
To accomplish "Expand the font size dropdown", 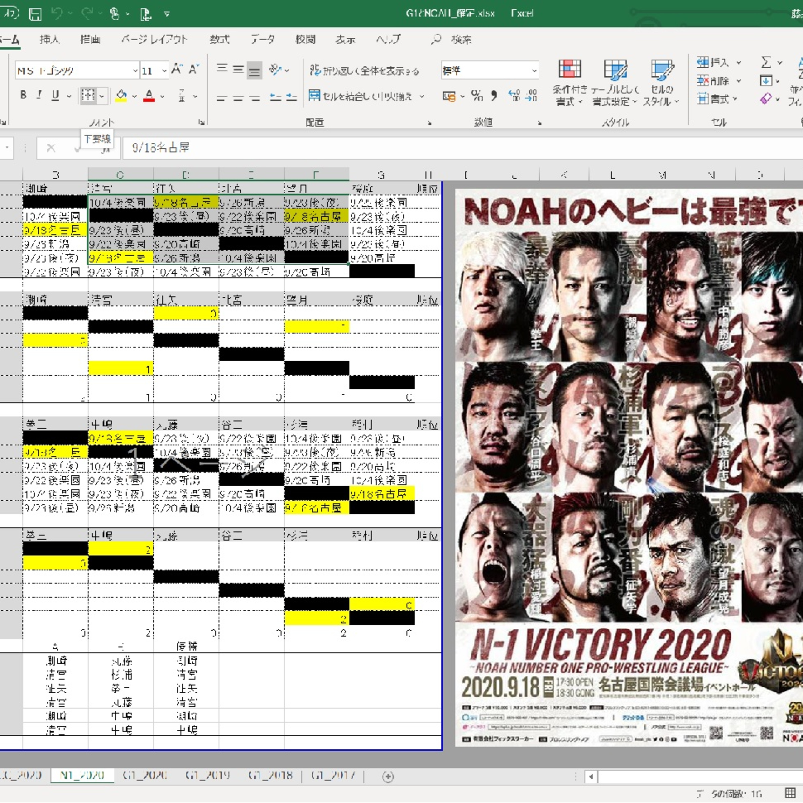I will 164,71.
